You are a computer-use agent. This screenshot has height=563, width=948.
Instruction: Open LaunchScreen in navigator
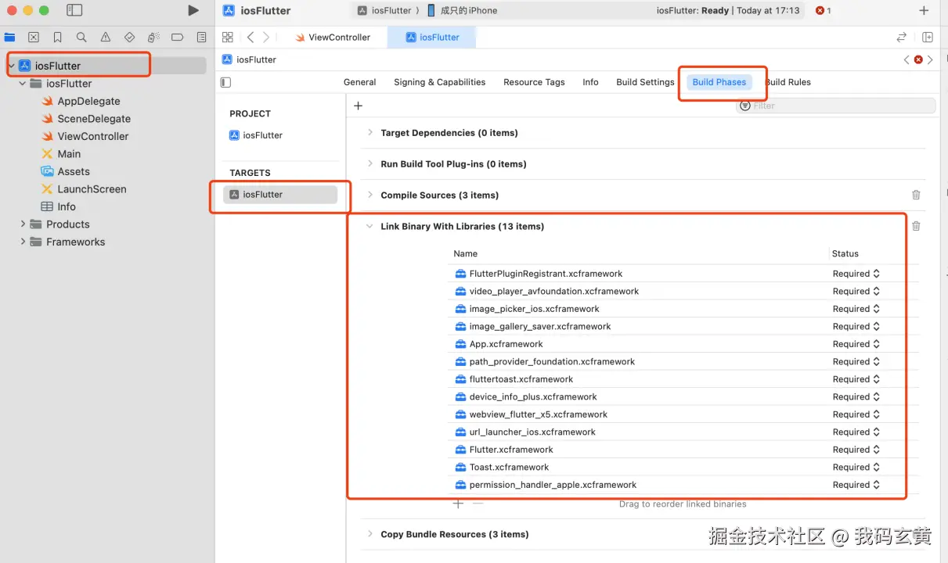pyautogui.click(x=92, y=189)
